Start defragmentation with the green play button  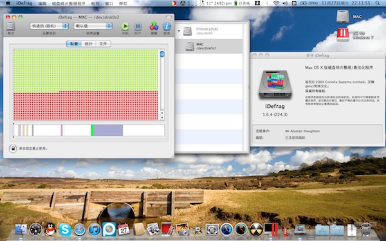pyautogui.click(x=125, y=26)
